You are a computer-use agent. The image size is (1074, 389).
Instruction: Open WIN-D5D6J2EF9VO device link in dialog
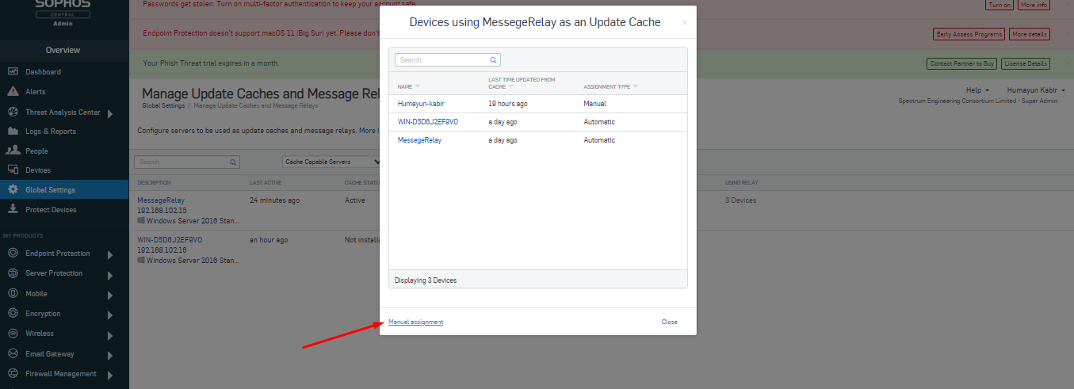point(428,122)
